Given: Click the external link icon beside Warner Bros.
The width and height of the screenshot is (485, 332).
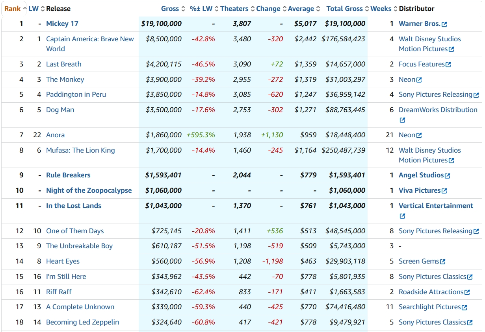Looking at the screenshot, I should 444,24.
